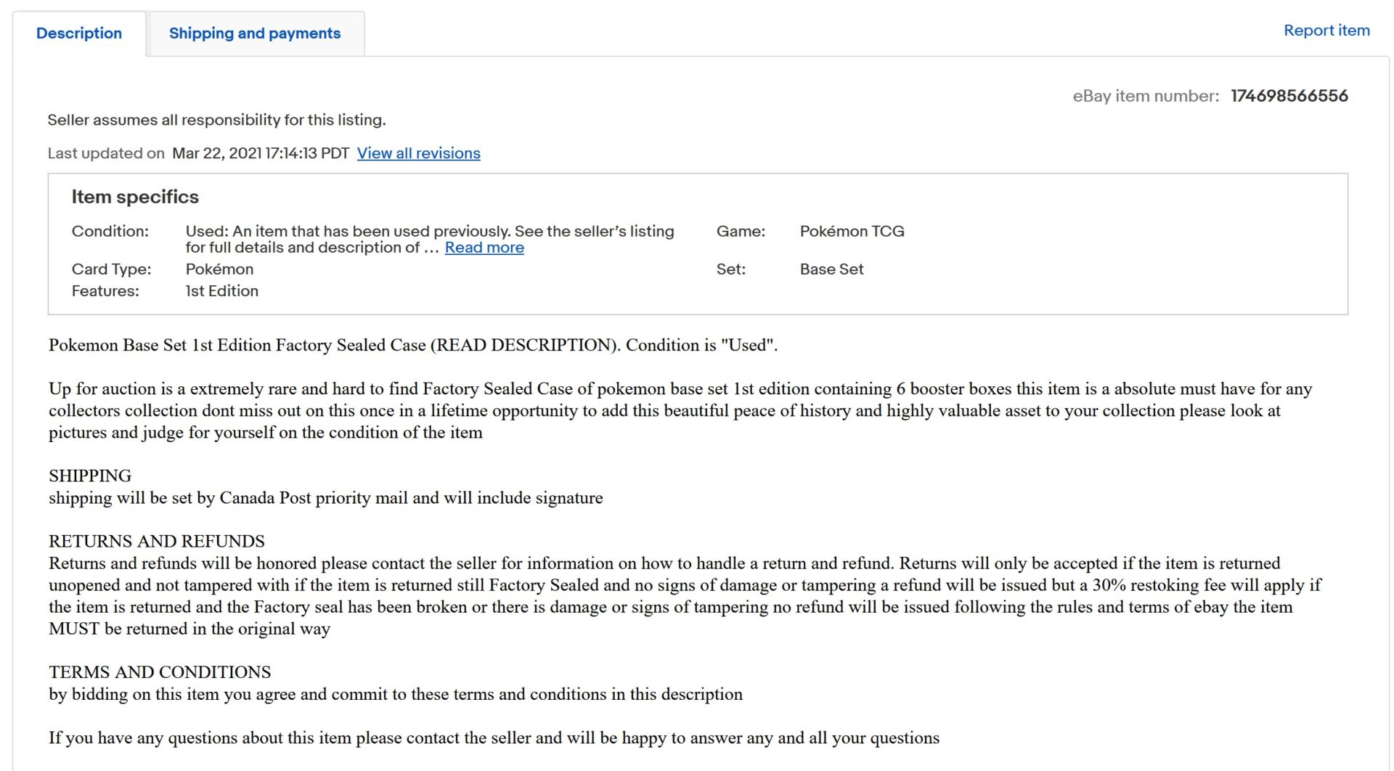Open the Shipping and payments tab
Screen dimensions: 1394x771
pos(254,33)
